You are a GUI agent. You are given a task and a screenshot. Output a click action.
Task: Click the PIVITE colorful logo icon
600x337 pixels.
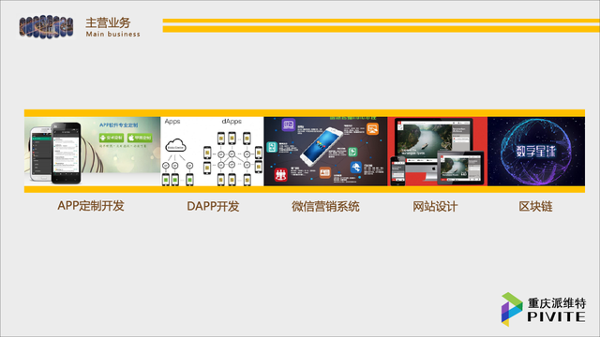coord(512,309)
